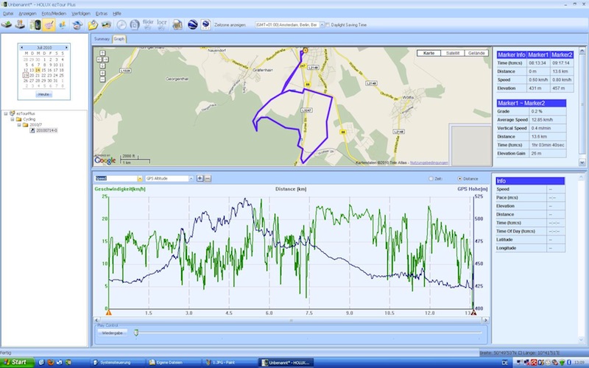
Task: Click the open folder toolbar icon
Action: click(94, 24)
